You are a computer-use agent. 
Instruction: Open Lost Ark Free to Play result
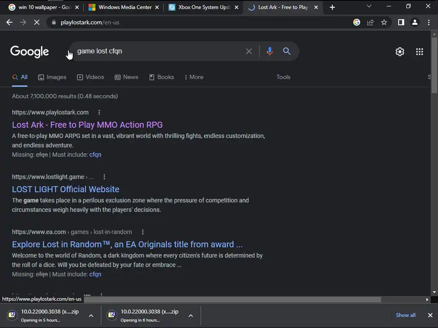(87, 125)
